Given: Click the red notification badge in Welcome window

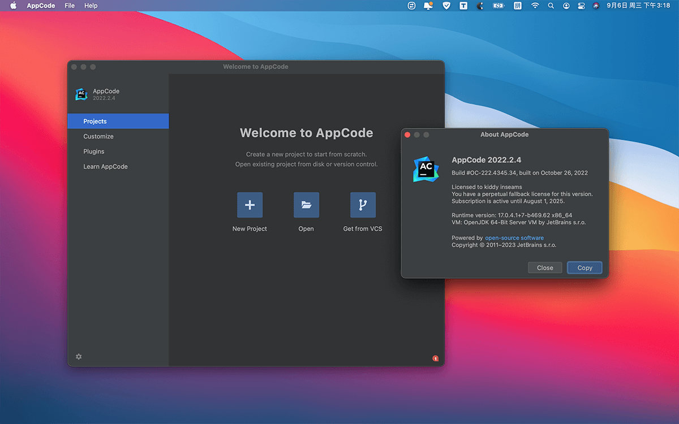Looking at the screenshot, I should pyautogui.click(x=435, y=358).
